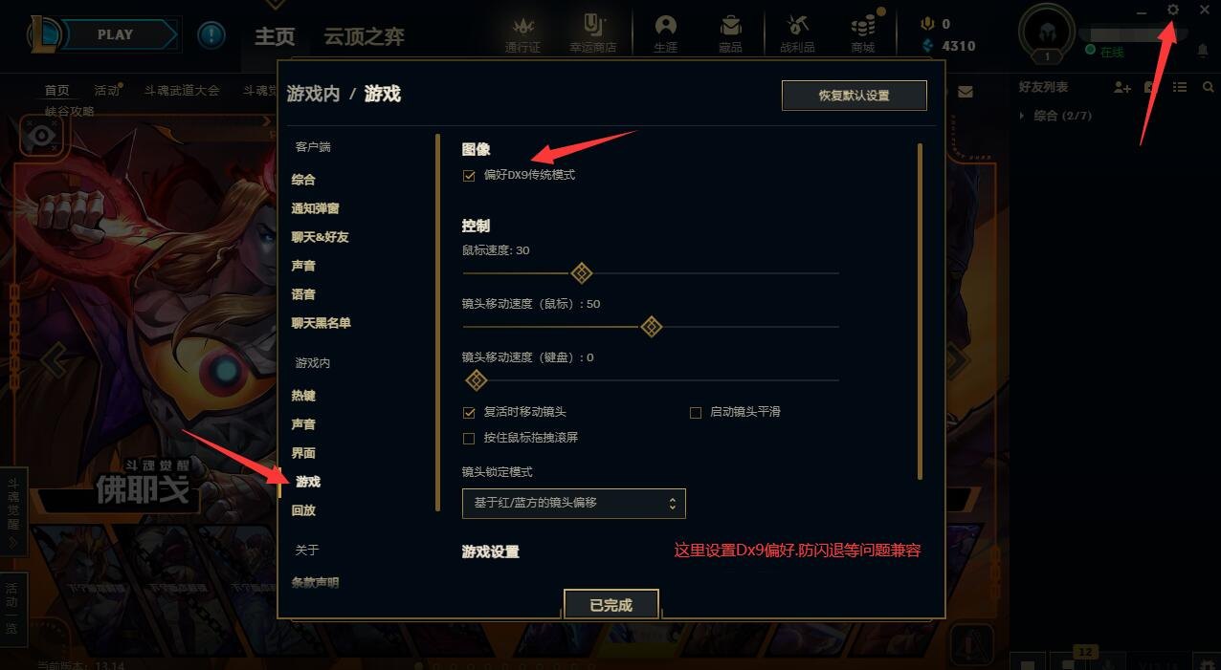Open the 通行证 pass icon
The width and height of the screenshot is (1221, 670).
tap(522, 33)
